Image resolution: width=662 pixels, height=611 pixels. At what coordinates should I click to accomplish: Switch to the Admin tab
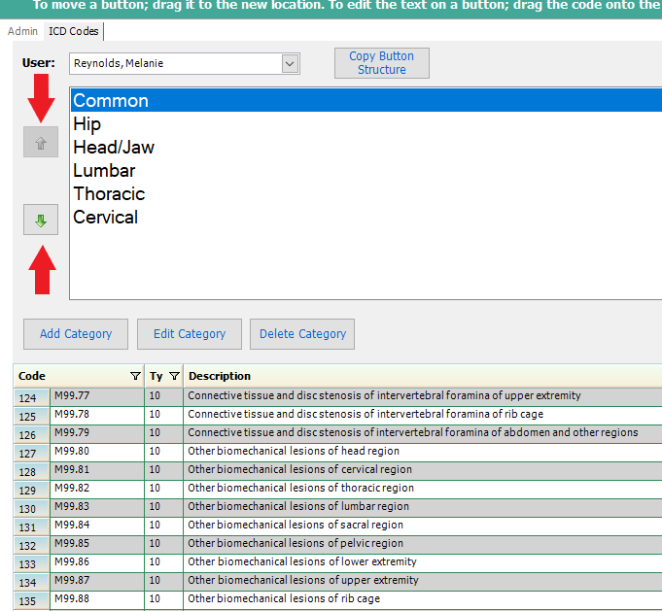pyautogui.click(x=22, y=31)
